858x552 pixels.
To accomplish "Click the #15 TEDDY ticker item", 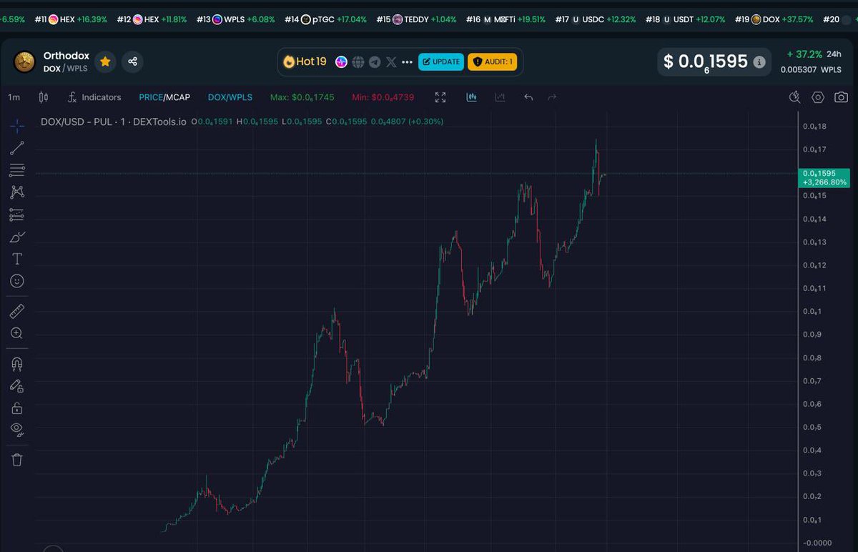I will pyautogui.click(x=415, y=19).
